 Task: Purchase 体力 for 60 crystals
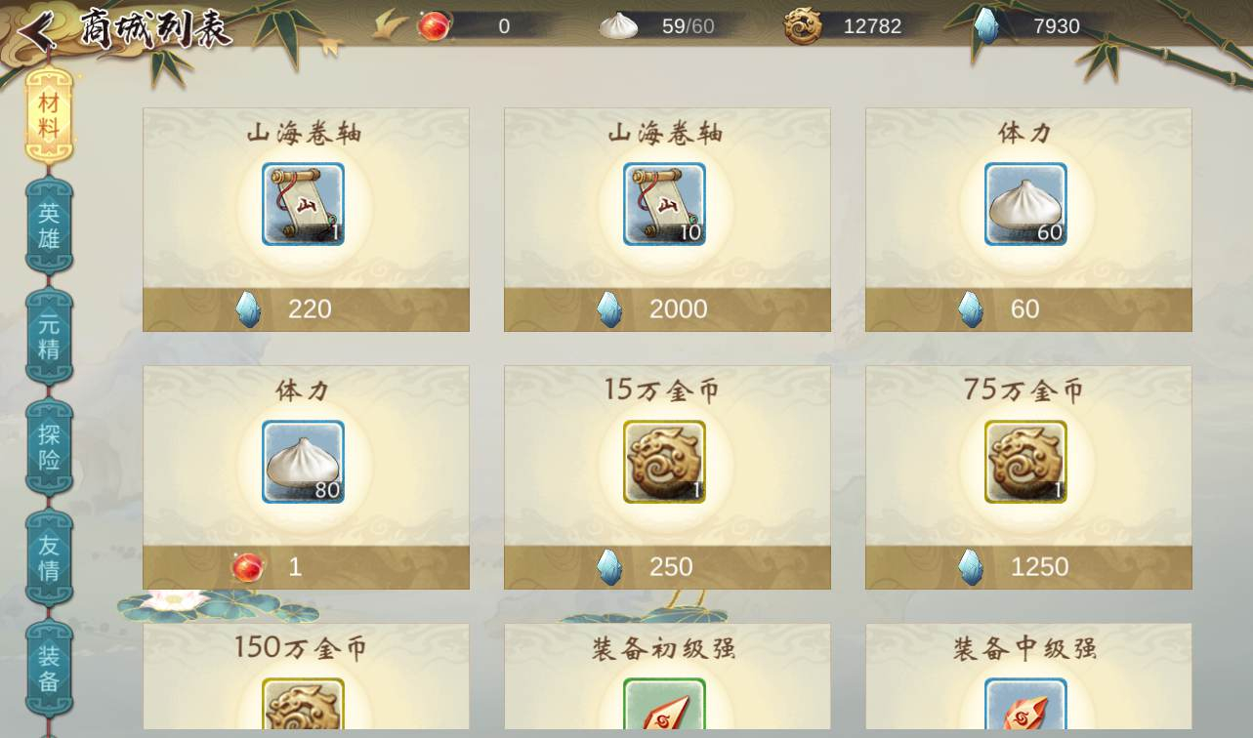coord(1028,309)
